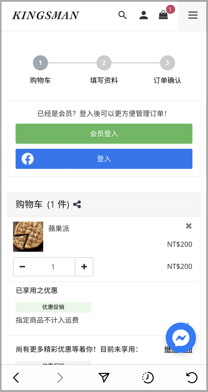The width and height of the screenshot is (208, 392).
Task: Log in with the Facebook 登入 button
Action: coord(104,159)
